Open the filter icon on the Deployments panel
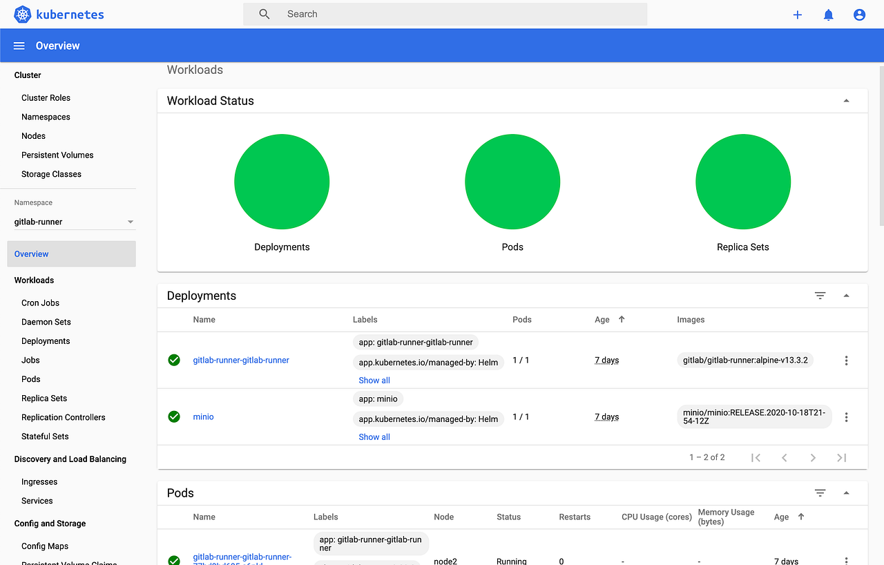 click(820, 295)
